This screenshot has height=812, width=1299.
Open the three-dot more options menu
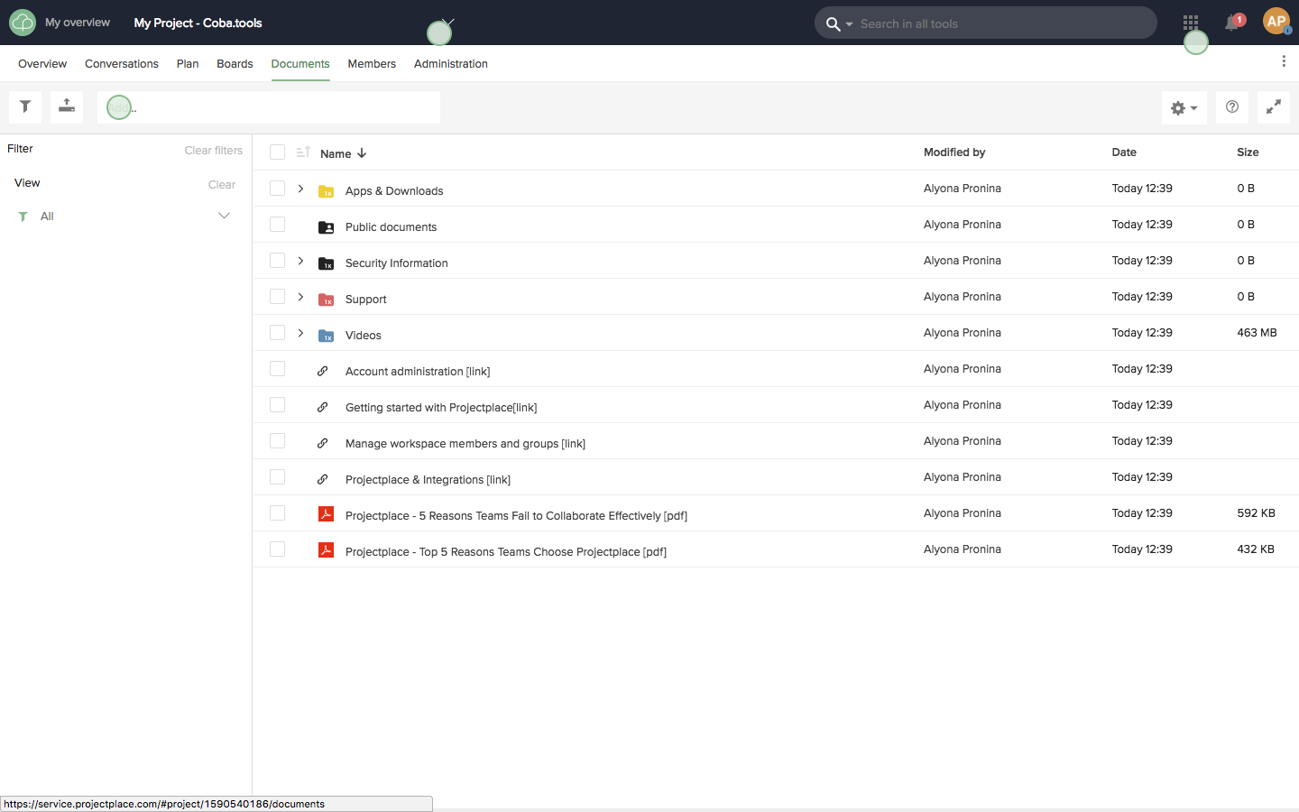point(1284,61)
